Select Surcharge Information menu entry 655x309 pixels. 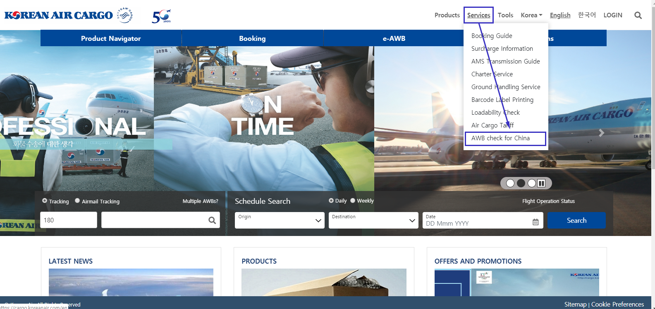click(x=502, y=49)
